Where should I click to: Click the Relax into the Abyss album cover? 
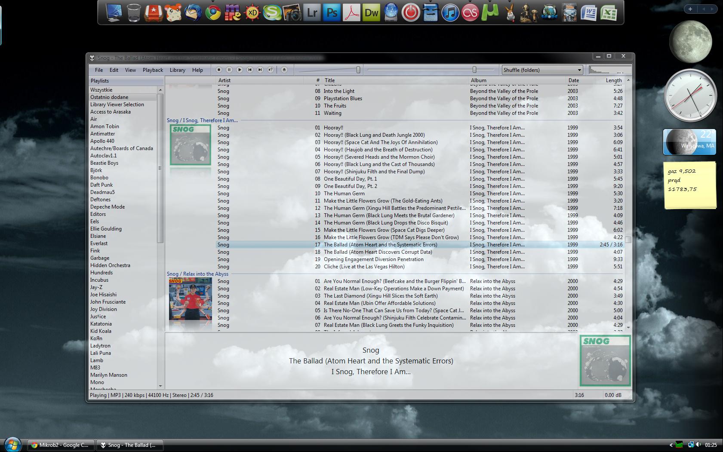[x=191, y=299]
